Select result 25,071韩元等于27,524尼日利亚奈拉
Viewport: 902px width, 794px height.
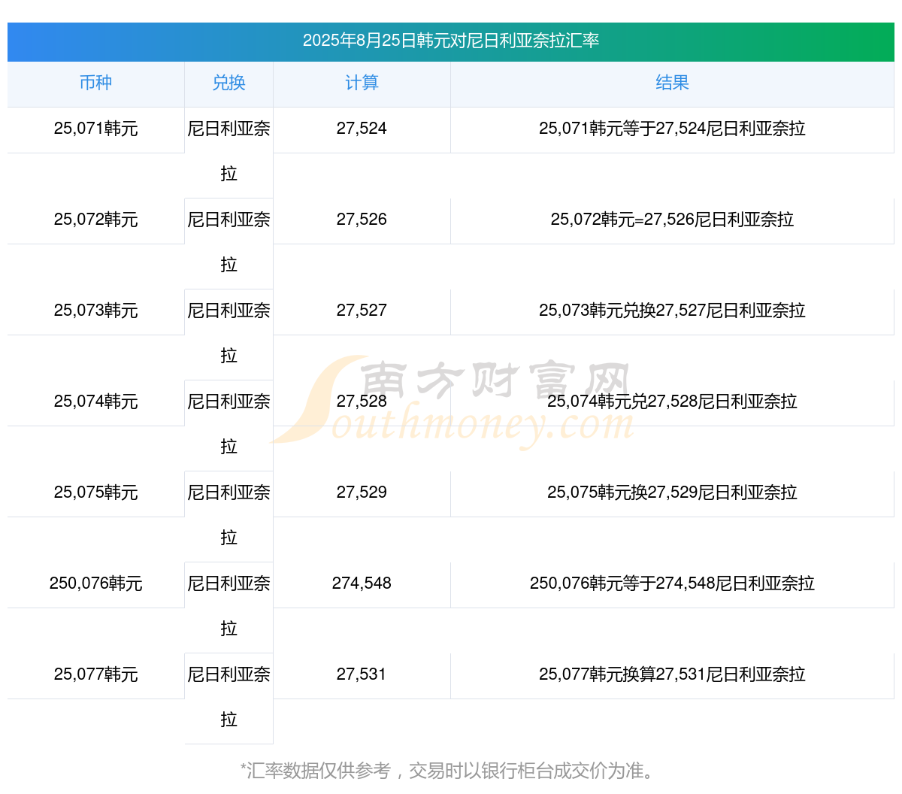pyautogui.click(x=672, y=129)
